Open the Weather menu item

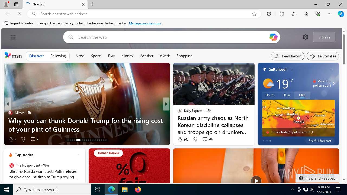click(x=146, y=56)
